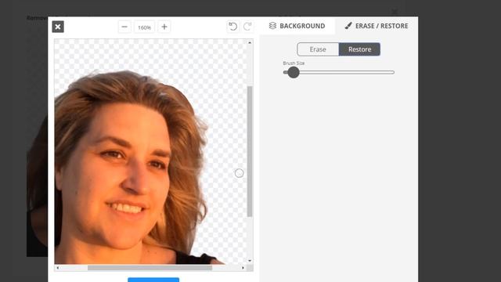This screenshot has width=501, height=282.
Task: Click the scroll right arrow of the canvas
Action: pyautogui.click(x=243, y=268)
